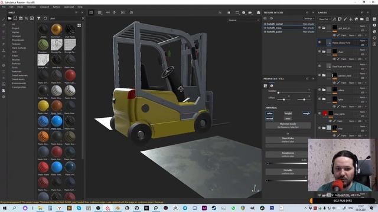The image size is (378, 212).
Task: Hide the rollers folder layer
Action: click(x=320, y=90)
